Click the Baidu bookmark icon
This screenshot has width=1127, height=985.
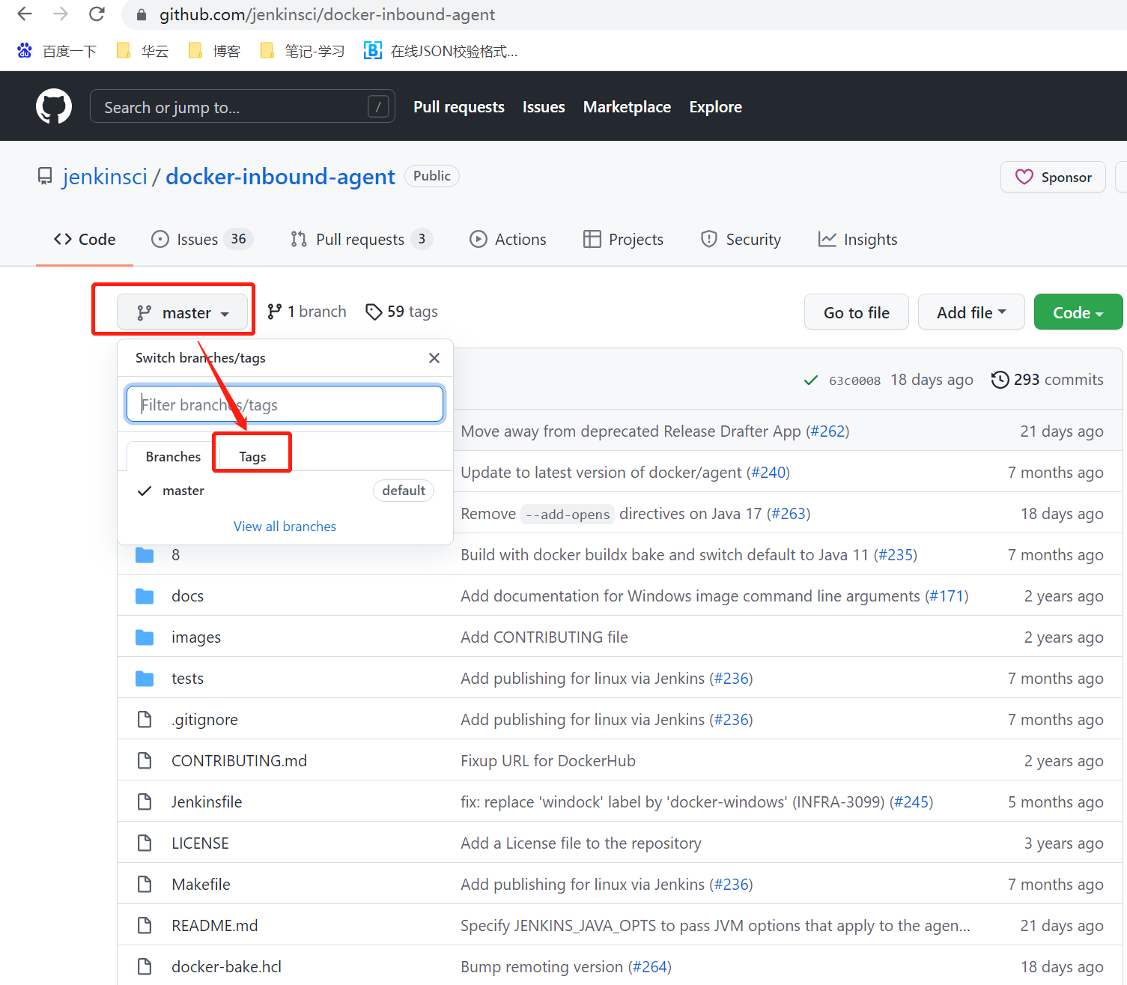pyautogui.click(x=25, y=49)
